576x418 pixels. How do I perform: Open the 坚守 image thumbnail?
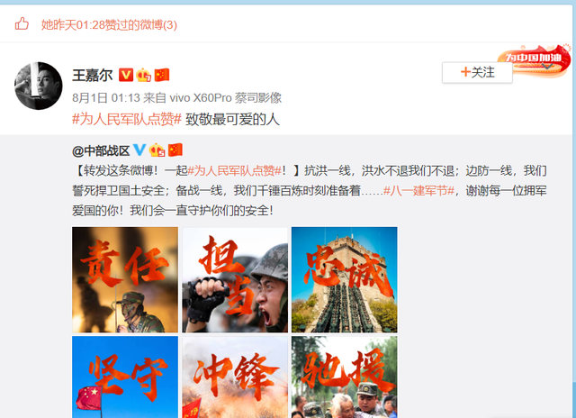point(125,377)
